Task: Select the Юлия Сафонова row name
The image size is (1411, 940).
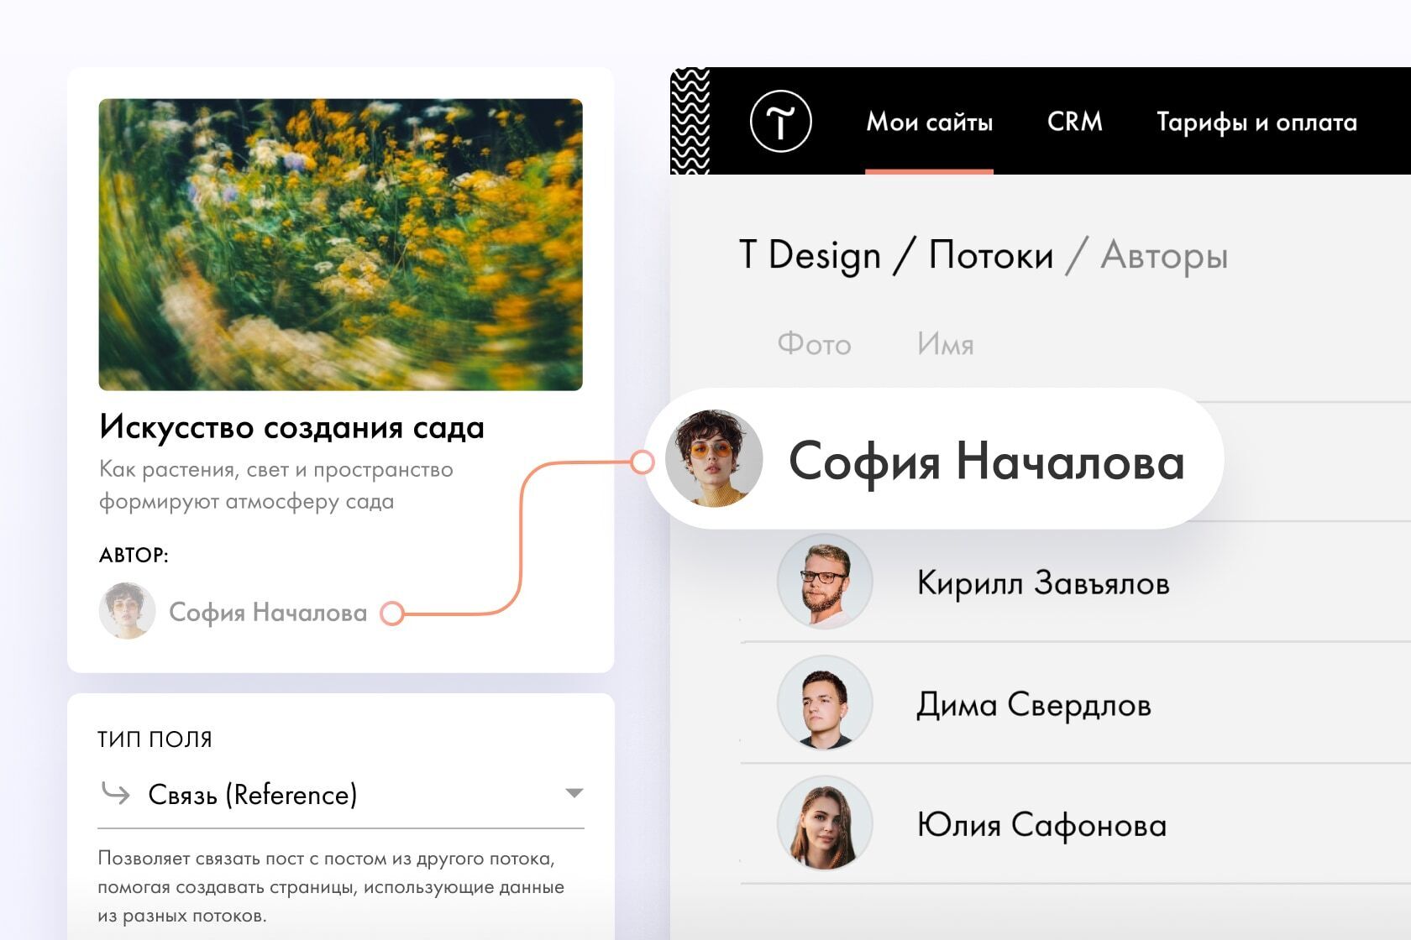Action: pos(1041,826)
